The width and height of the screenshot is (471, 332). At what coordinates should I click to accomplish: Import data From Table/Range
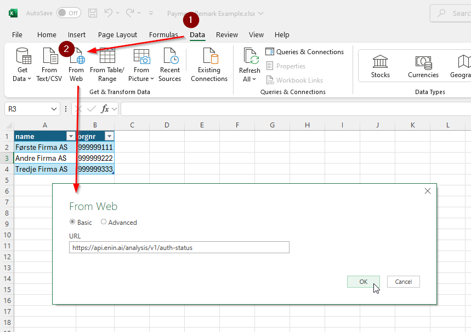(107, 65)
